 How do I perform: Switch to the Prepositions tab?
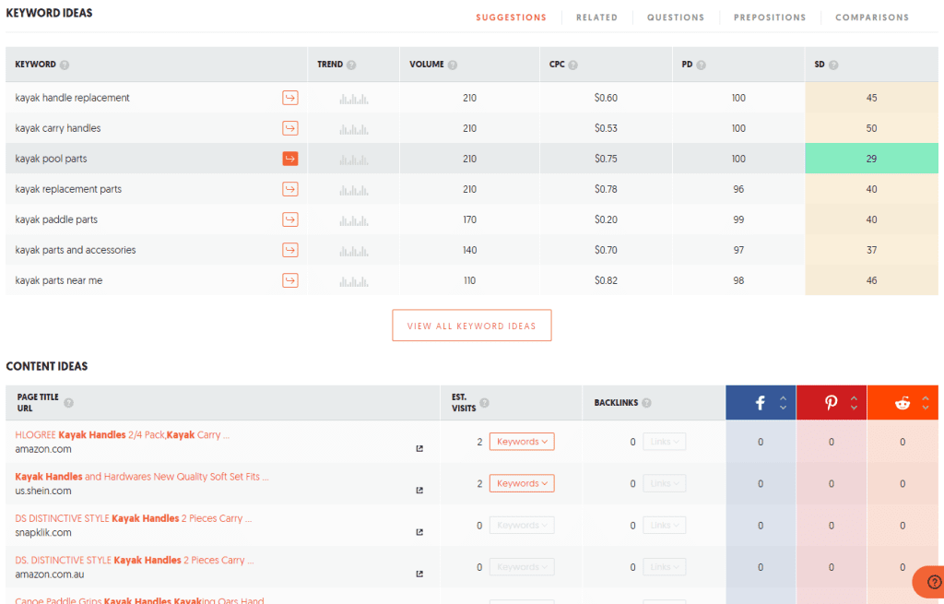pyautogui.click(x=770, y=18)
